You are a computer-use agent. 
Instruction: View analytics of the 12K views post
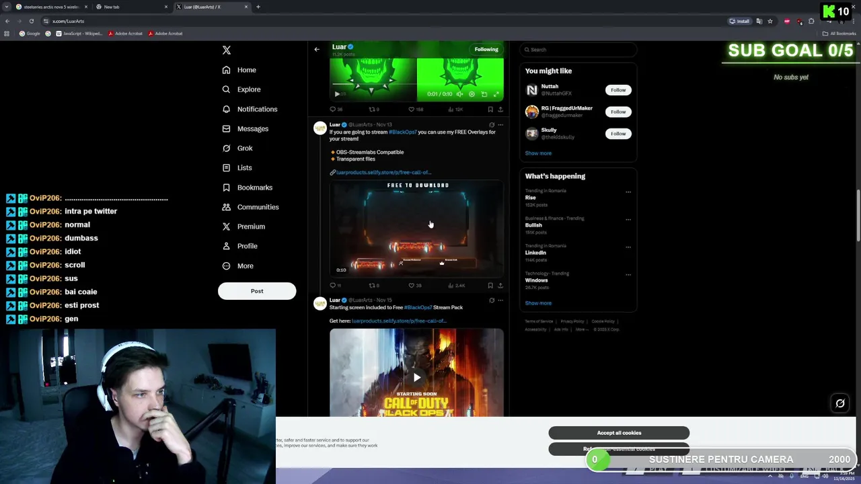pyautogui.click(x=455, y=109)
